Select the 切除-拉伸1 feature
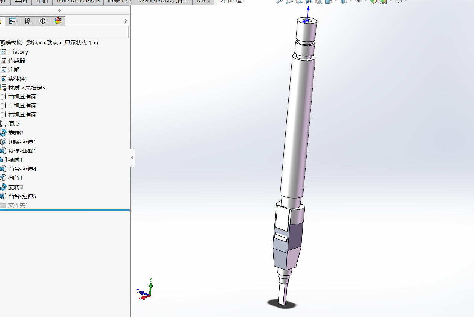This screenshot has height=317, width=474. [x=22, y=142]
